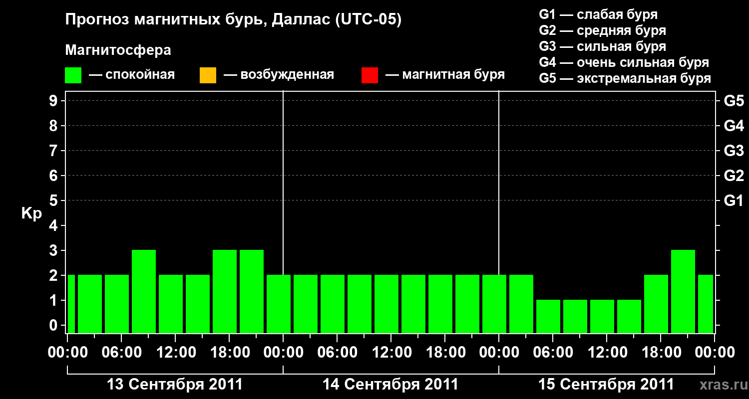Click the '14 Сентября 2011' date label

pyautogui.click(x=390, y=385)
